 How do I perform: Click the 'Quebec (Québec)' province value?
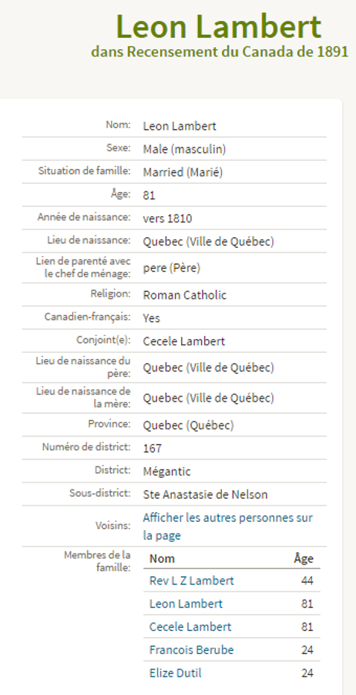(188, 425)
